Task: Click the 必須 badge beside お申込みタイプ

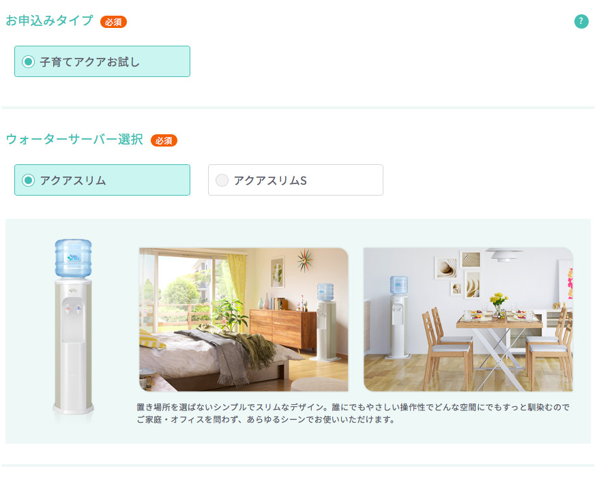Action: click(113, 22)
